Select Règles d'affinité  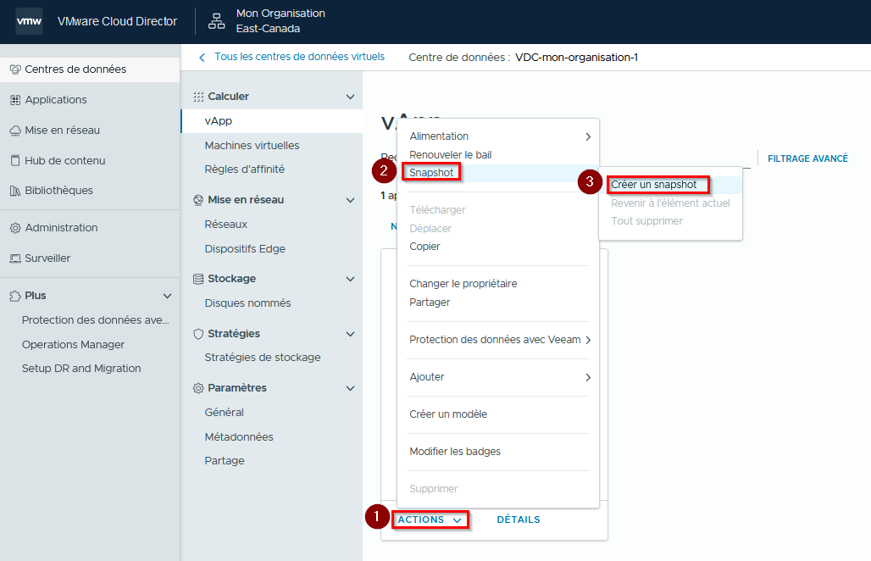(244, 169)
